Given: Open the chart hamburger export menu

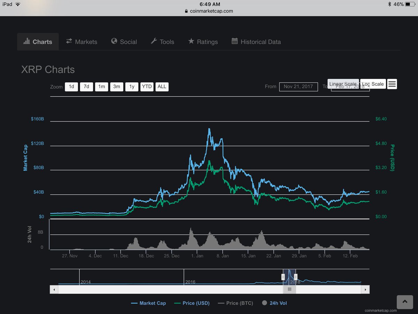Looking at the screenshot, I should (x=392, y=84).
